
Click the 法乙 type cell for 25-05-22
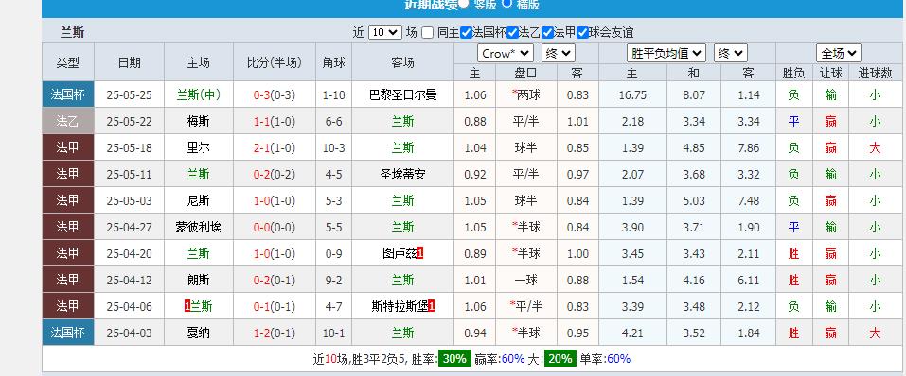click(68, 121)
